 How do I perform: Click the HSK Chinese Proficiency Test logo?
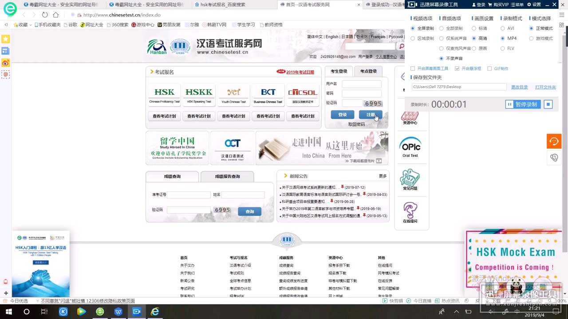(x=164, y=92)
